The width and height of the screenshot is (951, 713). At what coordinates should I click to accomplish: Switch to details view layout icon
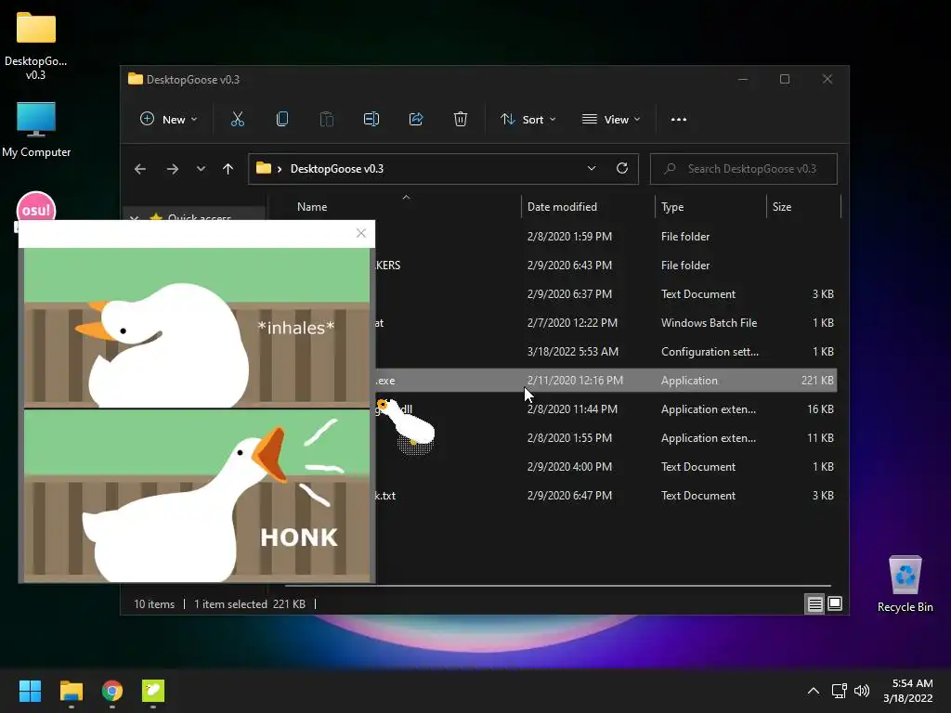(x=814, y=603)
